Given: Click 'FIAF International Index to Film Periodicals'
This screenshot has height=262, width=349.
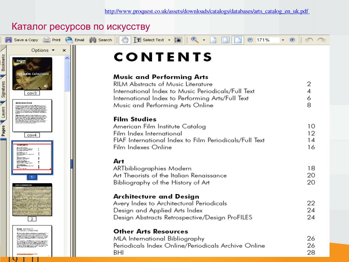Looking at the screenshot, I should 189,140.
